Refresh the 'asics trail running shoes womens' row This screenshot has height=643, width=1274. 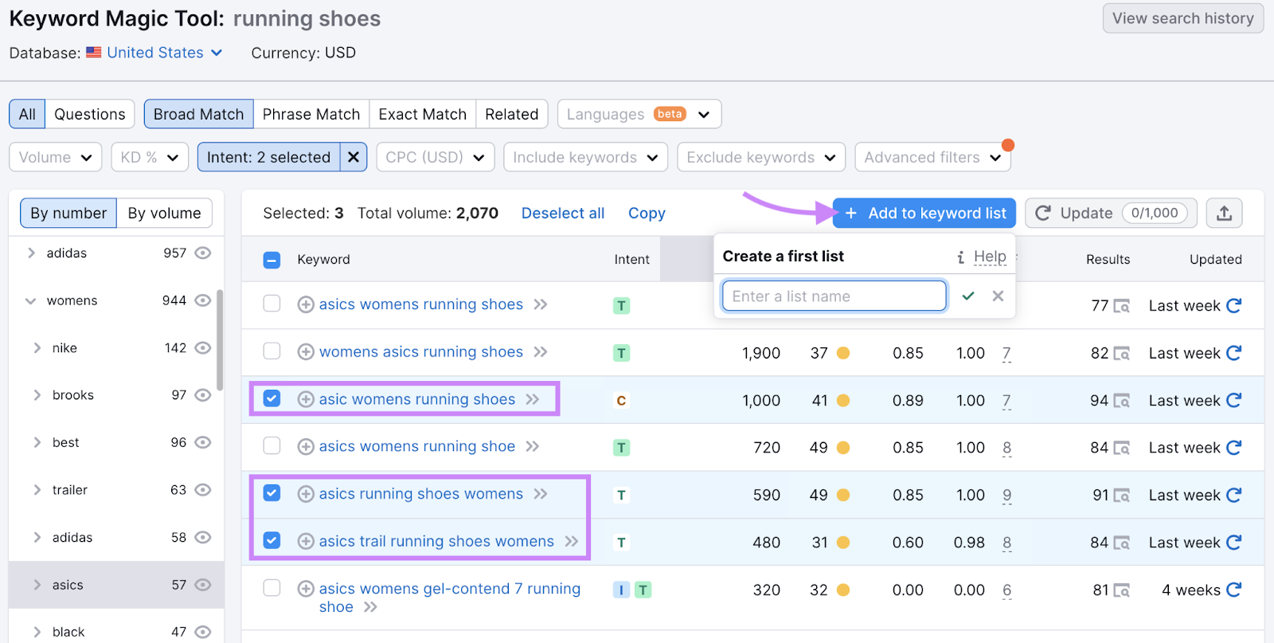click(x=1234, y=543)
